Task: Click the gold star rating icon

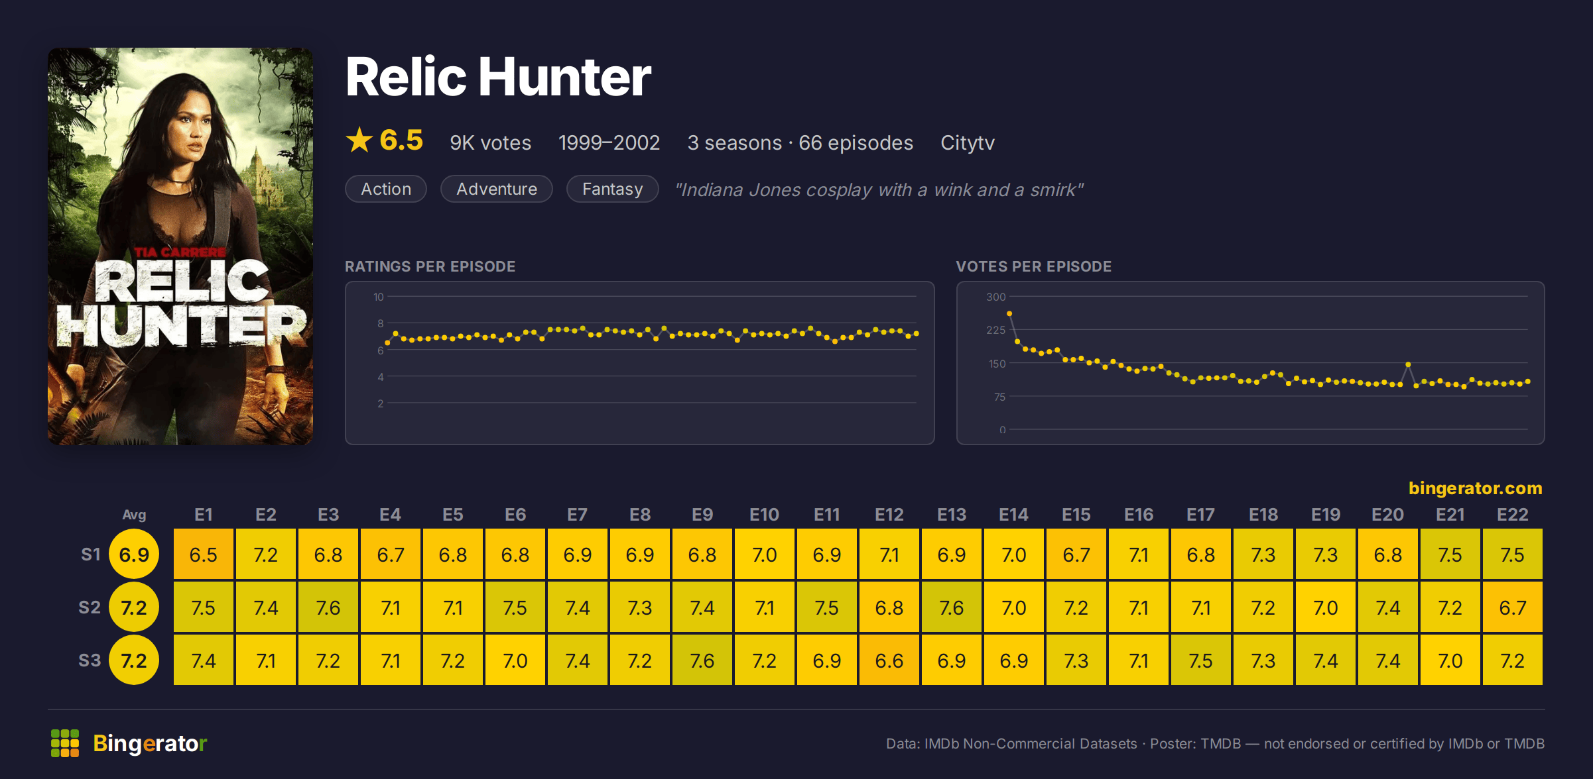Action: [x=359, y=140]
